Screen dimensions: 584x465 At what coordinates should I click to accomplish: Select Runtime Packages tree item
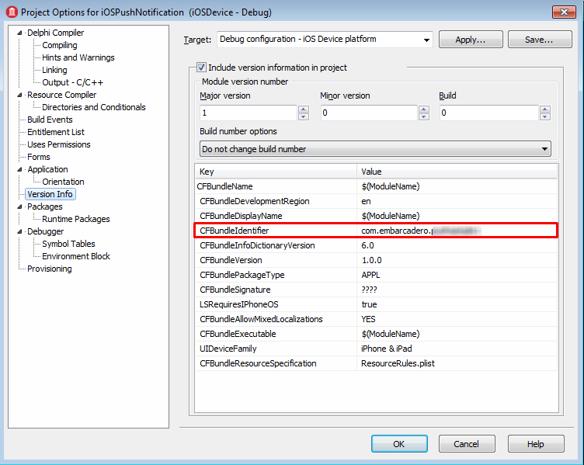tap(76, 219)
